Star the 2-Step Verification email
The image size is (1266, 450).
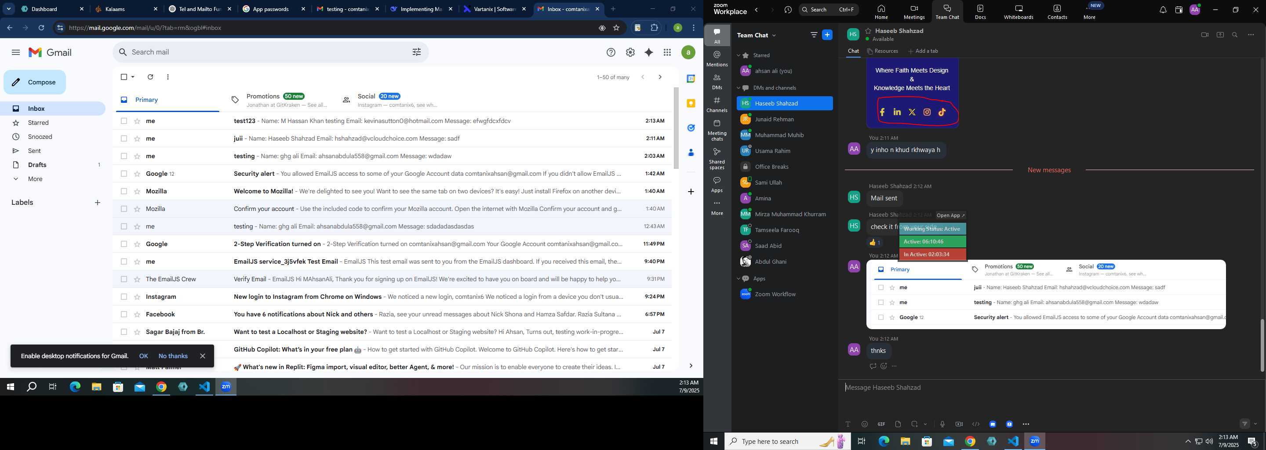(137, 244)
